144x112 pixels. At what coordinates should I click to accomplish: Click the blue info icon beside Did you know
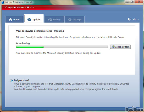(12, 80)
